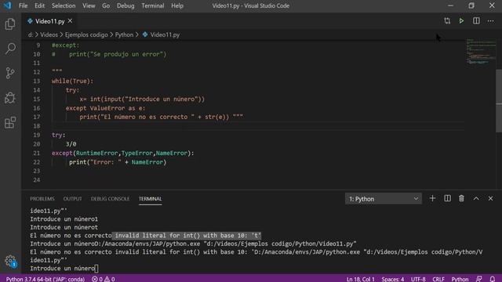Image resolution: width=502 pixels, height=282 pixels.
Task: Open the Manage gear settings icon
Action: tap(10, 261)
